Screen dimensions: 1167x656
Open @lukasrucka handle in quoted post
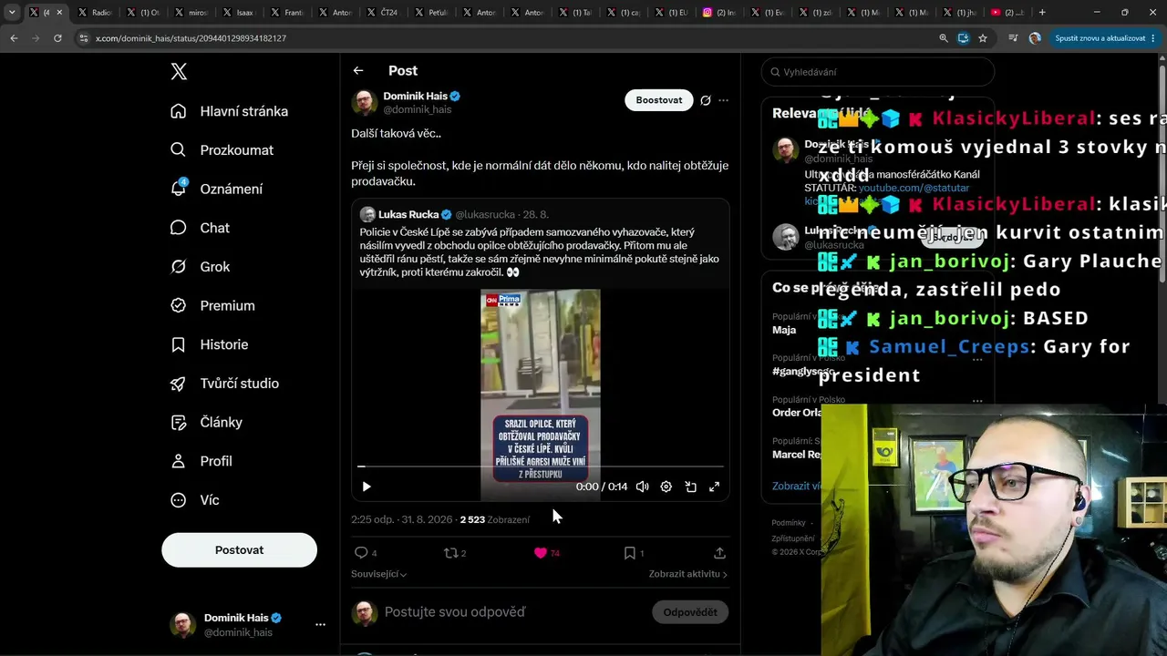484,215
